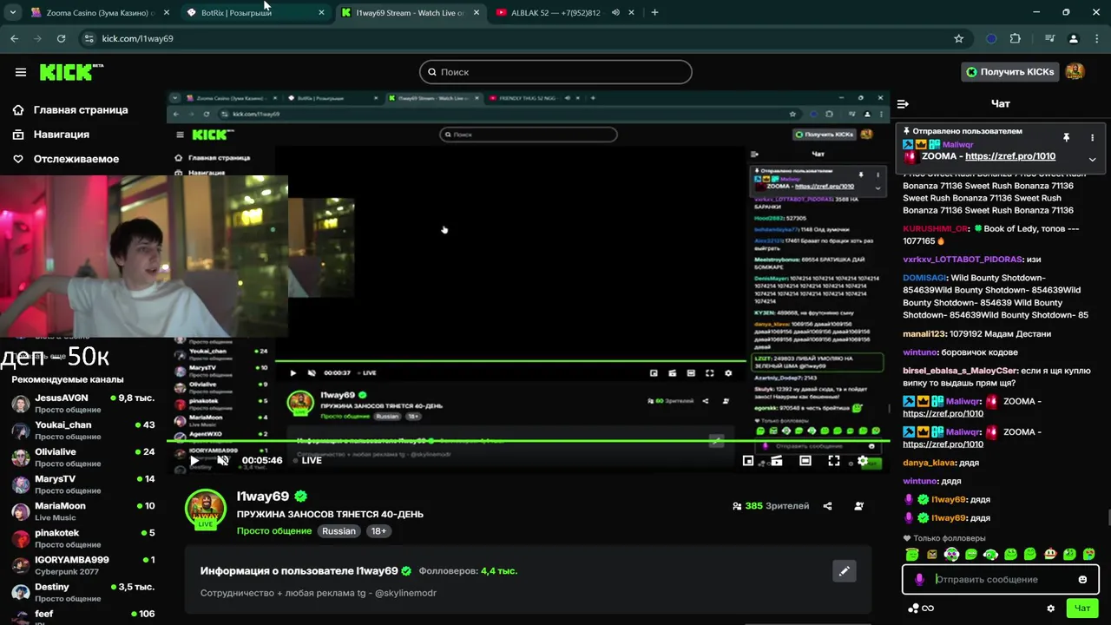The height and width of the screenshot is (625, 1111).
Task: Open JesusAVGN recommended channel
Action: [x=83, y=404]
